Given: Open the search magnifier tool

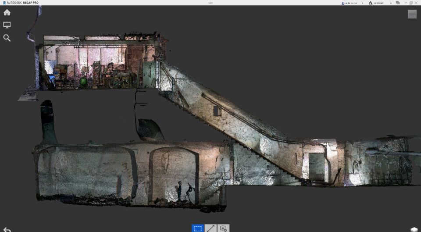Looking at the screenshot, I should point(7,38).
